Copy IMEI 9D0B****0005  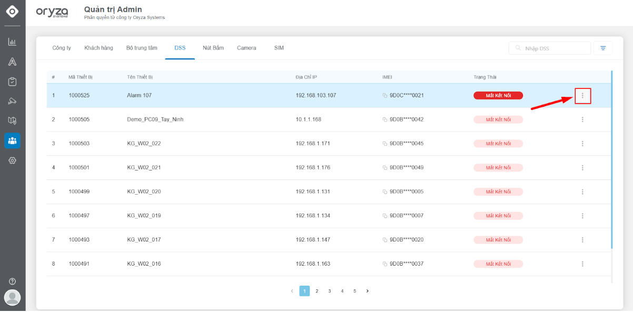385,192
